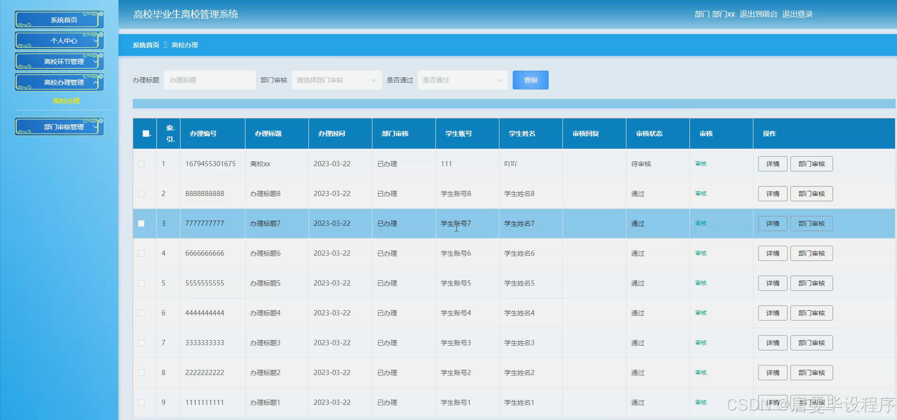Tick the checkbox for row 4444444444
The width and height of the screenshot is (897, 420).
141,313
